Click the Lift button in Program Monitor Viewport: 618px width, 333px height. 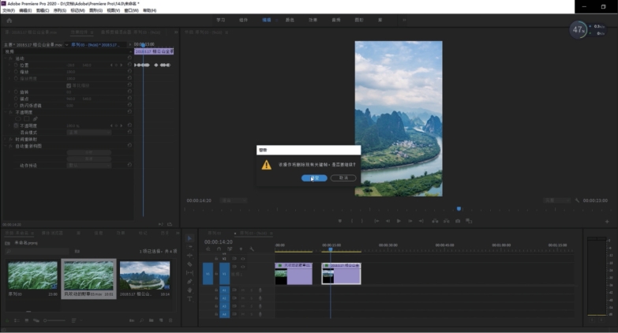pos(435,221)
